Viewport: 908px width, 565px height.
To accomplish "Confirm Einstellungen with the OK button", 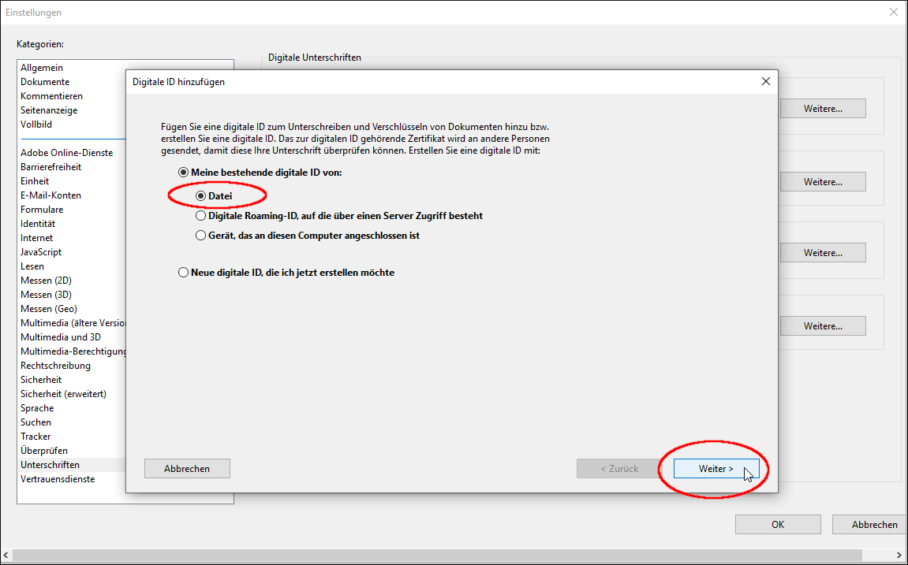I will pos(778,525).
